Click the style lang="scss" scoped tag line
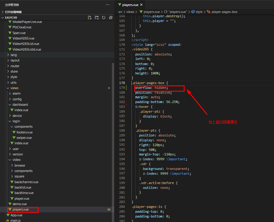 point(156,45)
